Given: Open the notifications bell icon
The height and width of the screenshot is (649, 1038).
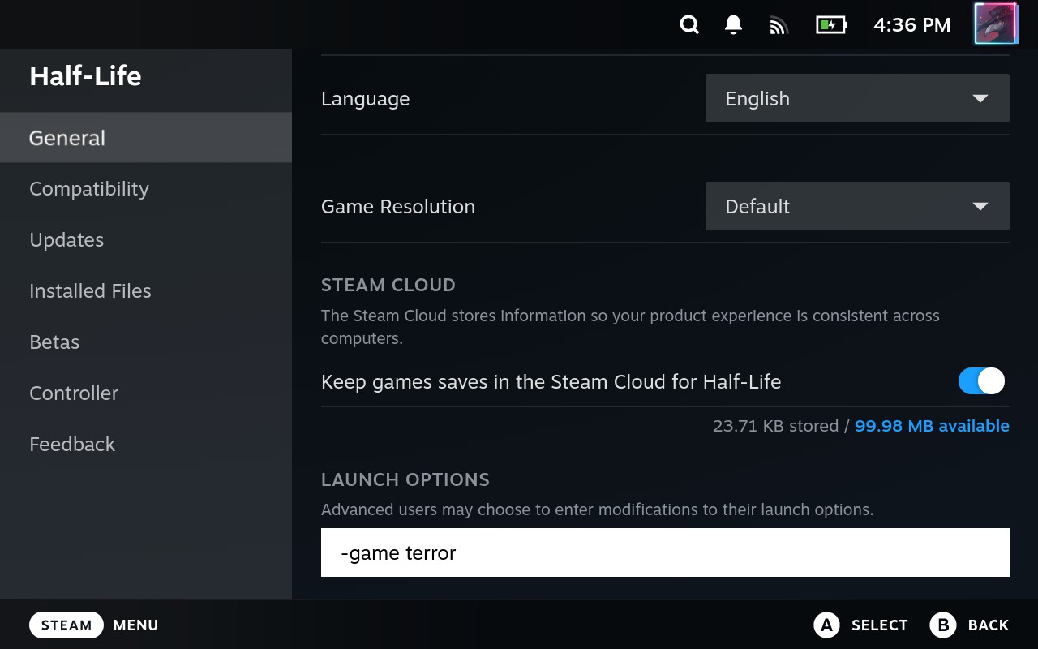Looking at the screenshot, I should [733, 25].
